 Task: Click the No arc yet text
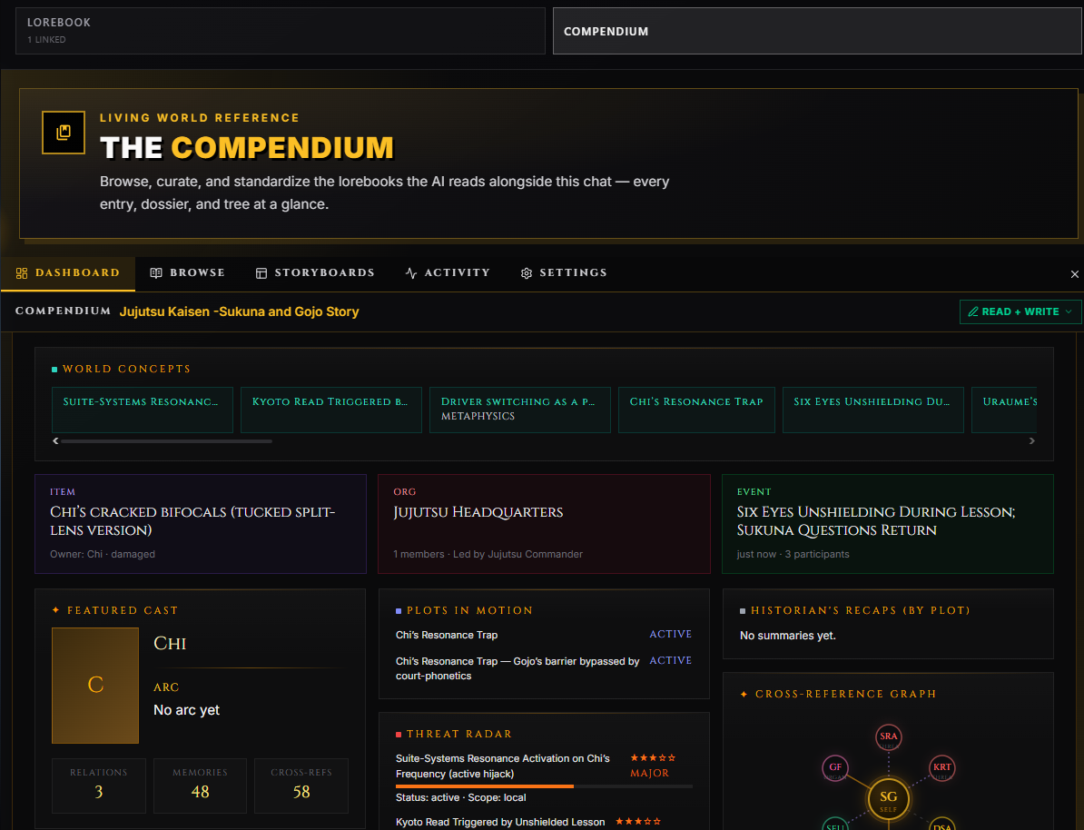coord(187,710)
